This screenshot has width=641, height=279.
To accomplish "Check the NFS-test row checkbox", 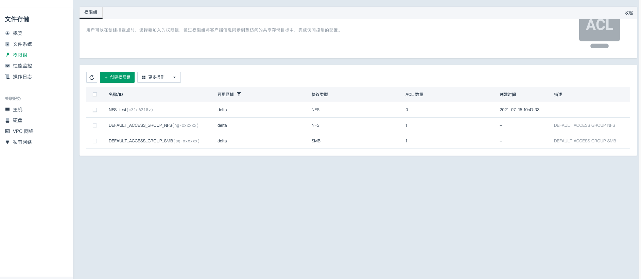I will 95,110.
